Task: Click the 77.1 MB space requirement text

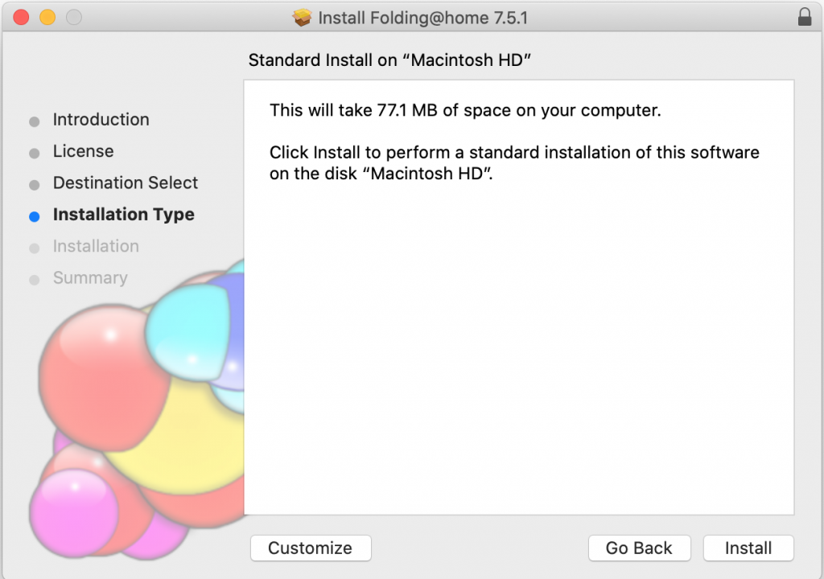Action: point(465,110)
